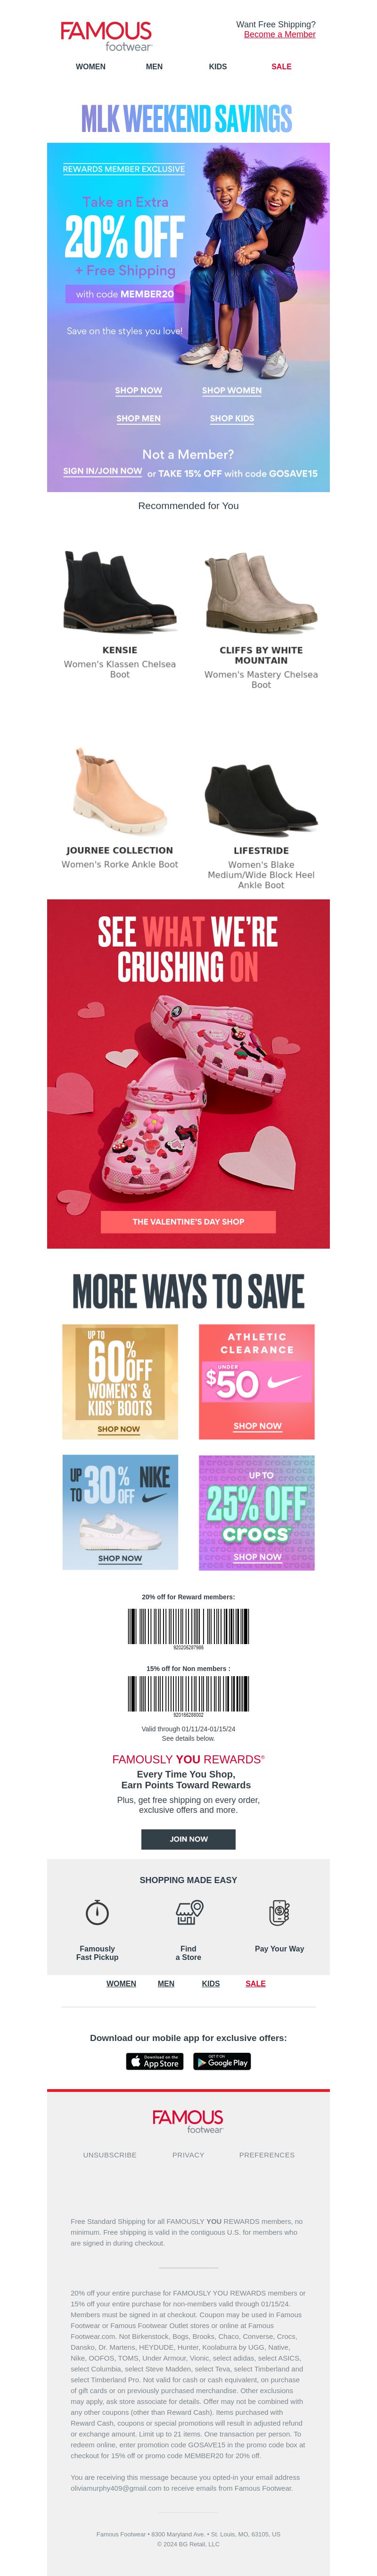Click the footer Famous Footwear logo
The width and height of the screenshot is (377, 2576).
coord(188,2121)
